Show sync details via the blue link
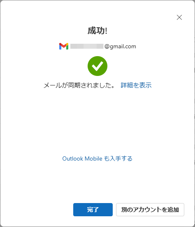 136,85
